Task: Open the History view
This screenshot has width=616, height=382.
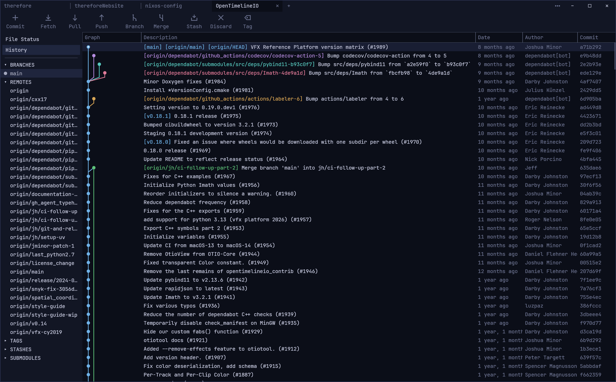Action: [41, 50]
